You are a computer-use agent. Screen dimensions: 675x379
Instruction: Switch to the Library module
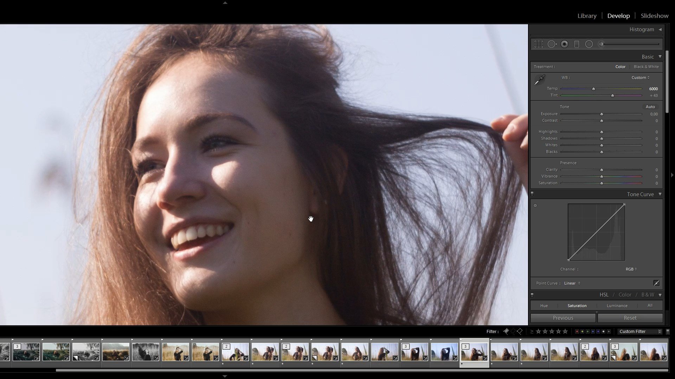[587, 16]
